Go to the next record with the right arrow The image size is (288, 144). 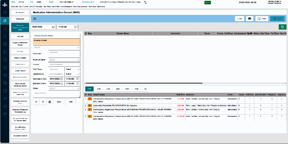tap(43, 102)
